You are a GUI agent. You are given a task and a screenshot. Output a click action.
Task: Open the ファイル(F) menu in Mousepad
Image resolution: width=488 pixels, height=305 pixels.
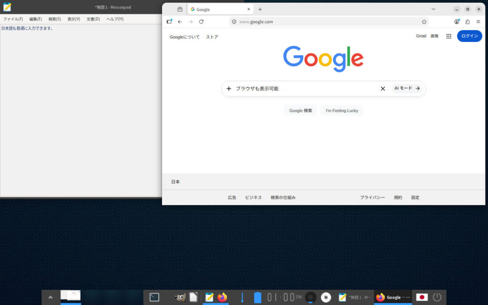(x=13, y=19)
